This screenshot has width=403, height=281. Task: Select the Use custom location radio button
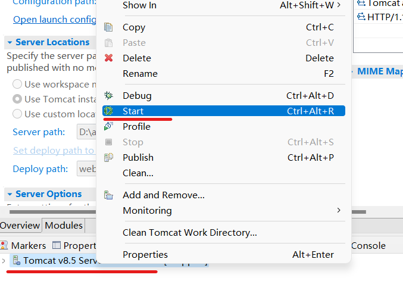click(x=17, y=114)
